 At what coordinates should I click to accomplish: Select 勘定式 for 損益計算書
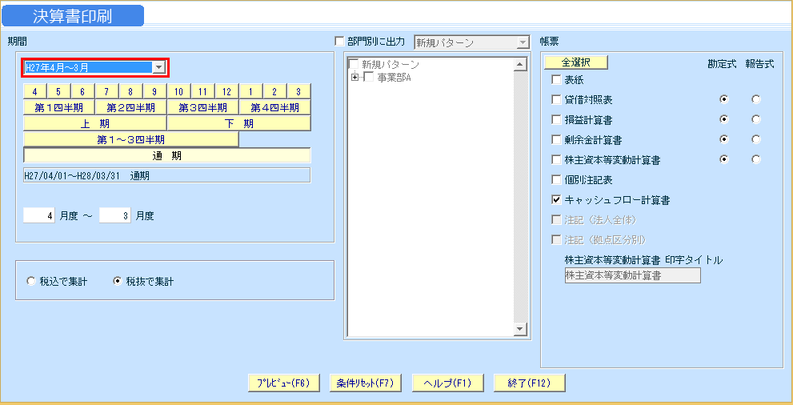coord(724,119)
